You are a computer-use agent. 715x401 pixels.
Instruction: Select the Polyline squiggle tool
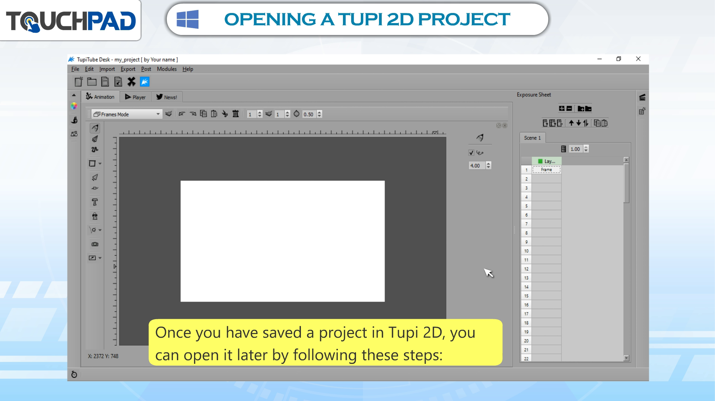(x=95, y=150)
